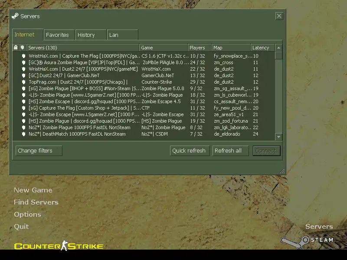The width and height of the screenshot is (347, 260).
Task: Click the shield icon on the [GC] Dust2 GamerClub row
Action: (24, 75)
